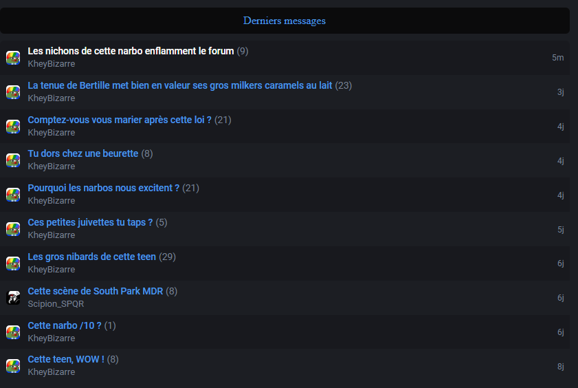Click avatar beside 'Ces petites juivettes' thread
Image resolution: width=578 pixels, height=388 pixels.
point(13,228)
